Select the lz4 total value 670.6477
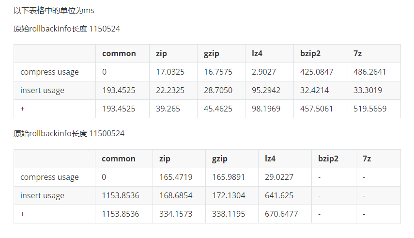This screenshot has height=238, width=414. tap(281, 214)
